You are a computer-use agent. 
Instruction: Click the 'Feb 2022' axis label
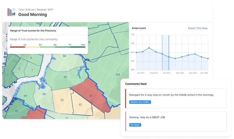point(193,73)
